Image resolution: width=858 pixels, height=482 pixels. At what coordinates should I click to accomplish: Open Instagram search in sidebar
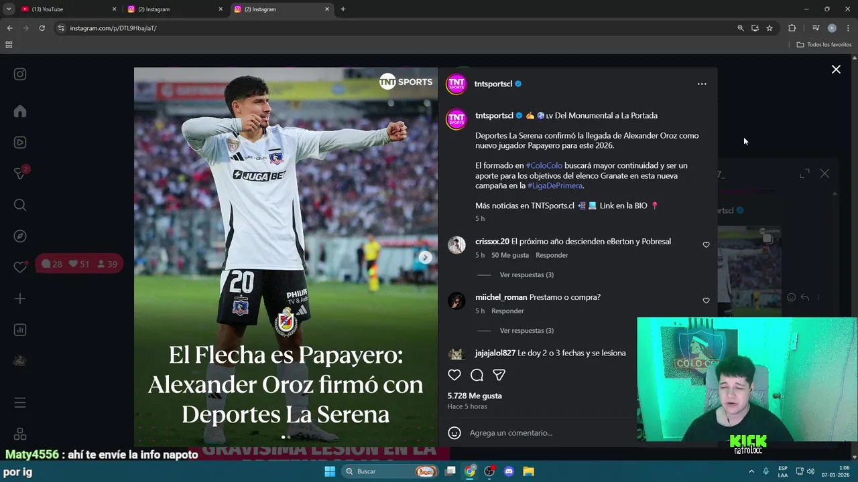coord(20,205)
